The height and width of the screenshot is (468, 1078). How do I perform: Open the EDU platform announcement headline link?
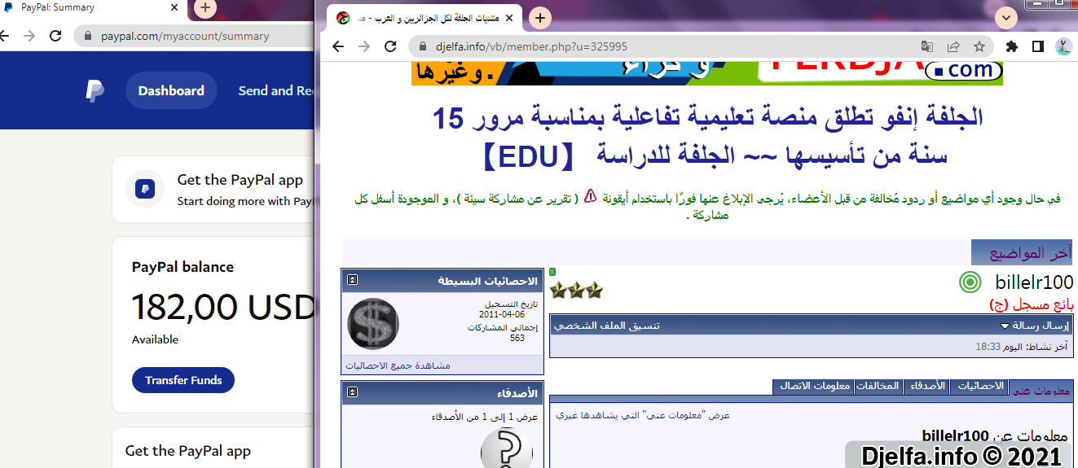tap(707, 136)
